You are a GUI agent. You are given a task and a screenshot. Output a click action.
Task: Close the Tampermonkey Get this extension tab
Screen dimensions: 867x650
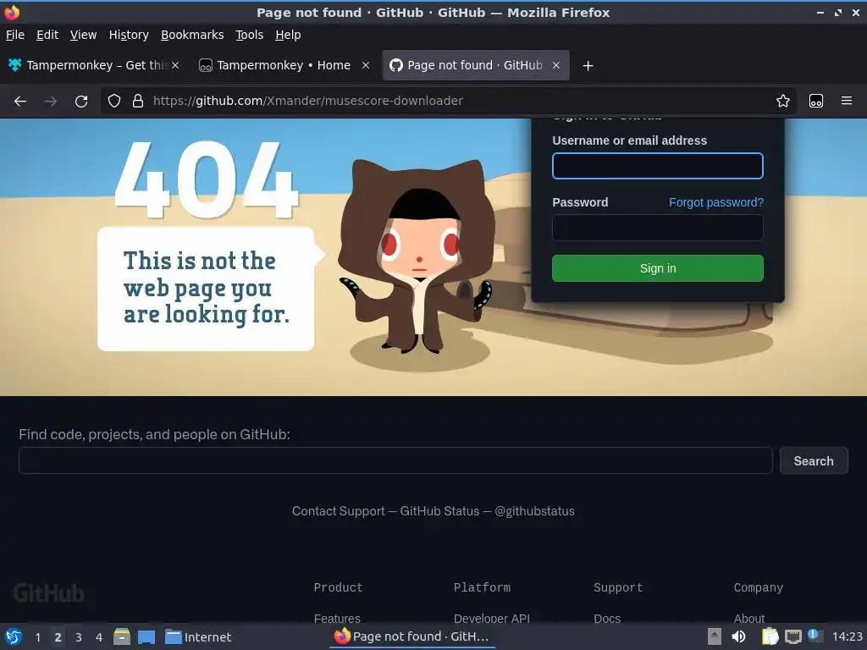point(174,65)
